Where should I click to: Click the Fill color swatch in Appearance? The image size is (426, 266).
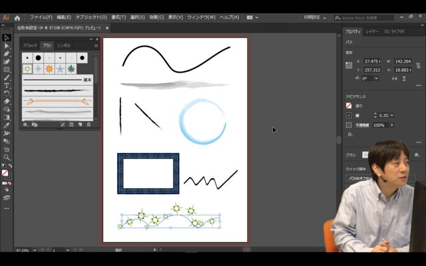(x=349, y=106)
